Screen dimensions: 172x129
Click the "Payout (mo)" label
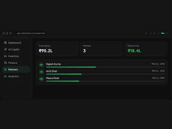pos(133,46)
